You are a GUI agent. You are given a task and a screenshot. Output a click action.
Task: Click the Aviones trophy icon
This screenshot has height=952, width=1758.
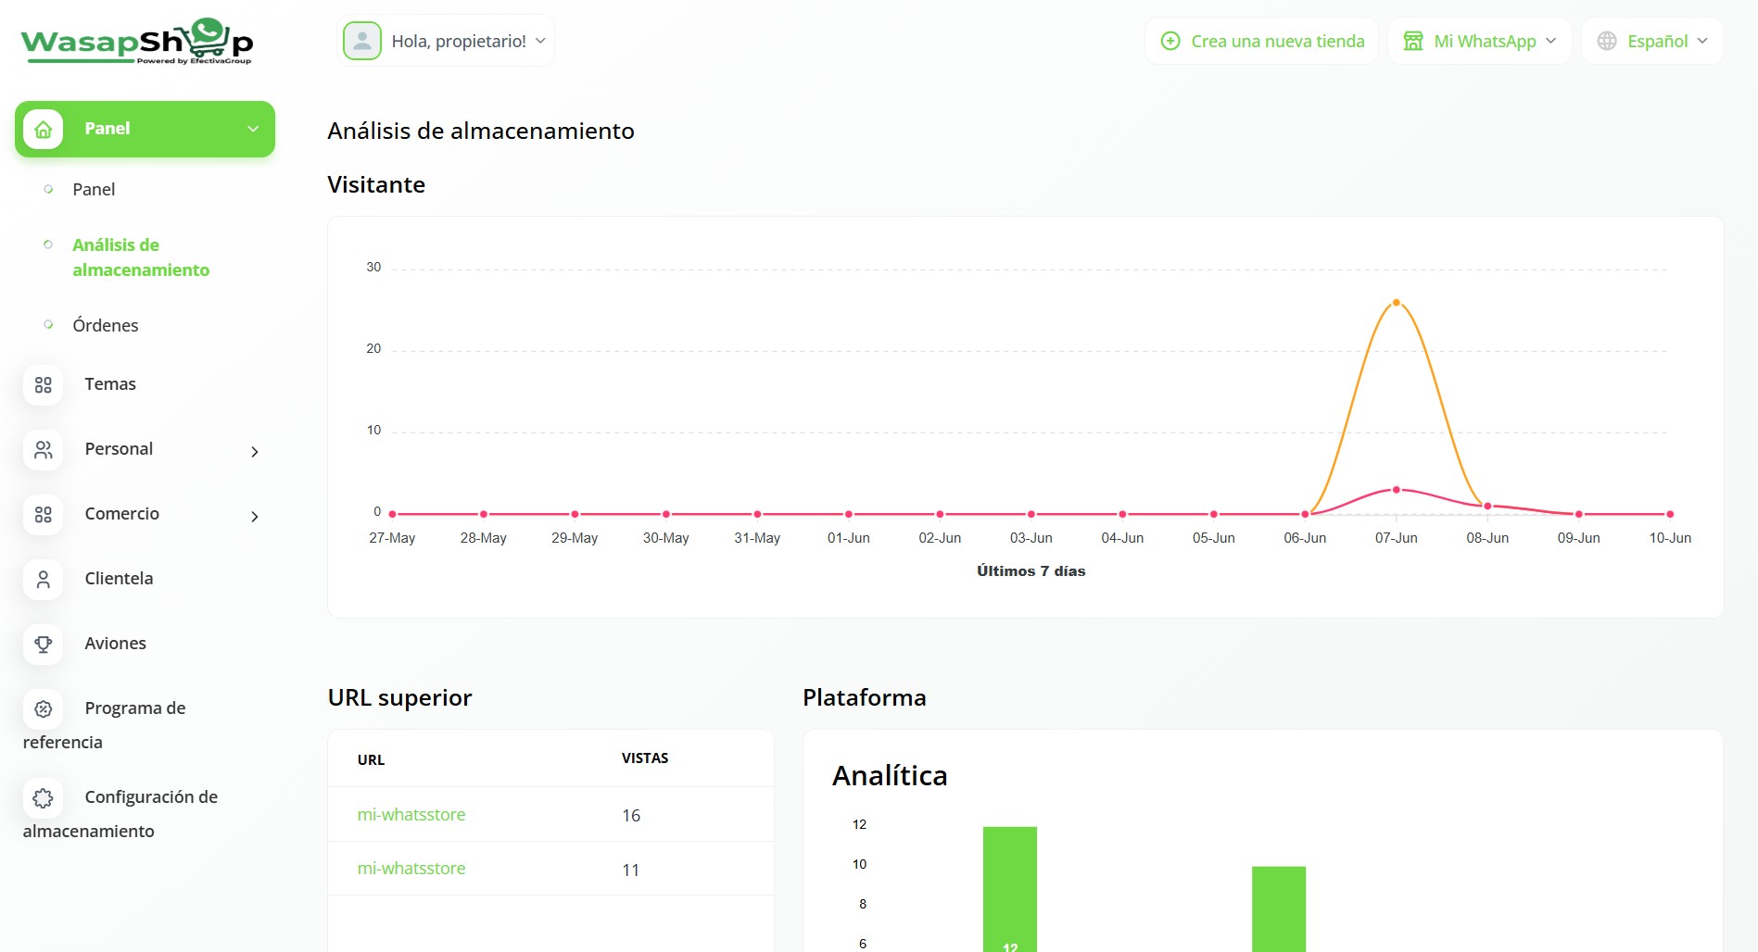click(x=43, y=645)
